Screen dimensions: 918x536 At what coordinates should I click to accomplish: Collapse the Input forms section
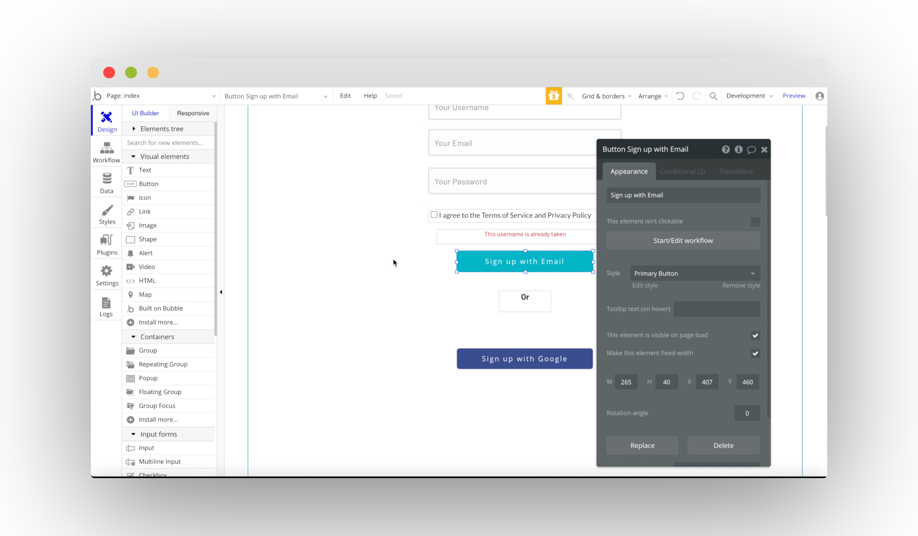click(x=168, y=434)
